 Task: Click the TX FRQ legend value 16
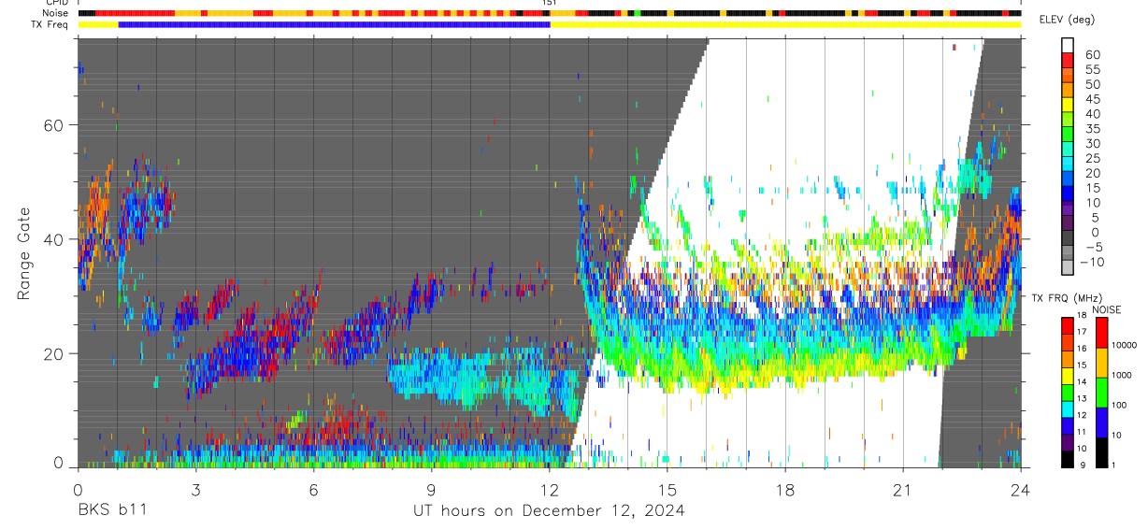point(1083,347)
